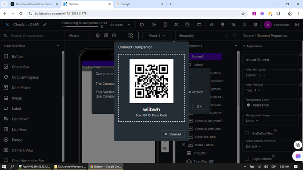
Task: Cancel the Connect Companion dialog
Action: pos(173,134)
